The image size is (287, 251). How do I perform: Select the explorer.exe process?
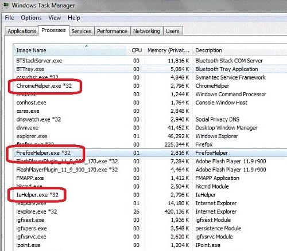coord(150,136)
